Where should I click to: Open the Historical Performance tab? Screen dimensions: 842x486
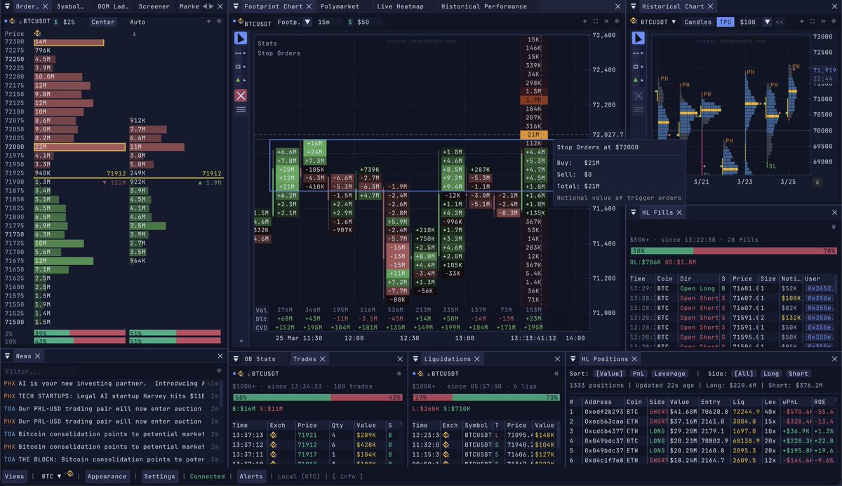[483, 6]
